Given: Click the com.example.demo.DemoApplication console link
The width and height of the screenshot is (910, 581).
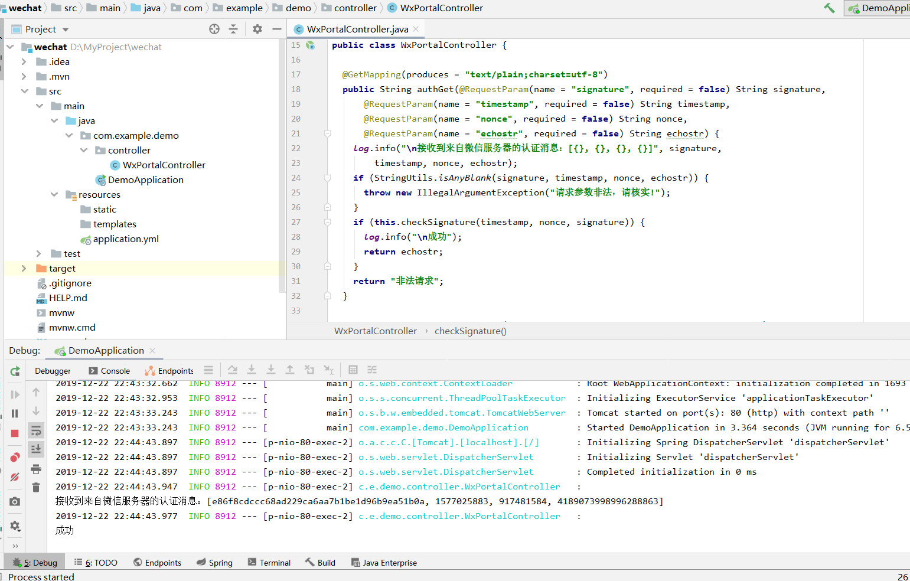Looking at the screenshot, I should pos(443,427).
